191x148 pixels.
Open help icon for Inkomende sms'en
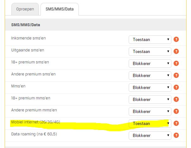(x=176, y=39)
